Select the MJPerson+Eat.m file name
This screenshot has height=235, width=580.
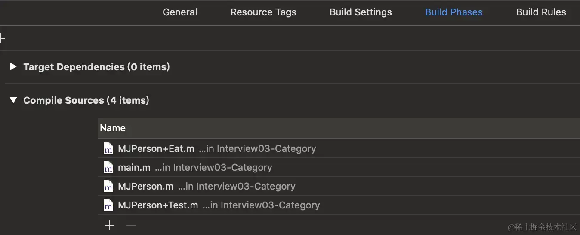[x=156, y=149]
